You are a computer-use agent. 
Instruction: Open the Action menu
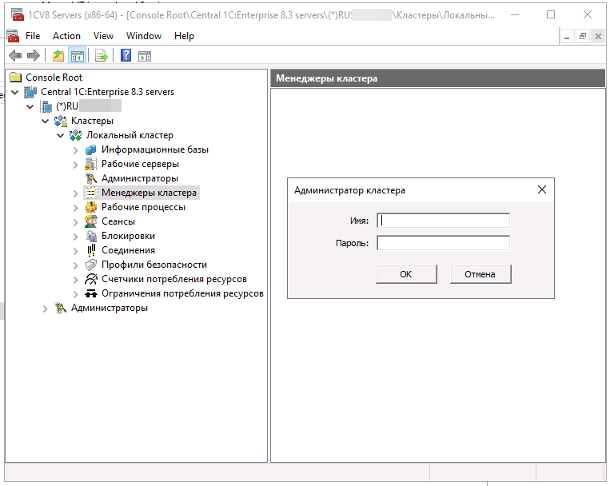click(66, 36)
